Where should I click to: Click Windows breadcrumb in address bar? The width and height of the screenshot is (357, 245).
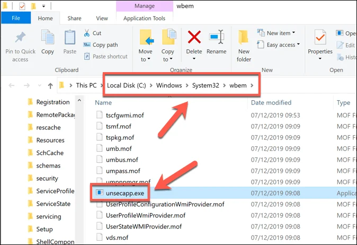[x=169, y=85]
